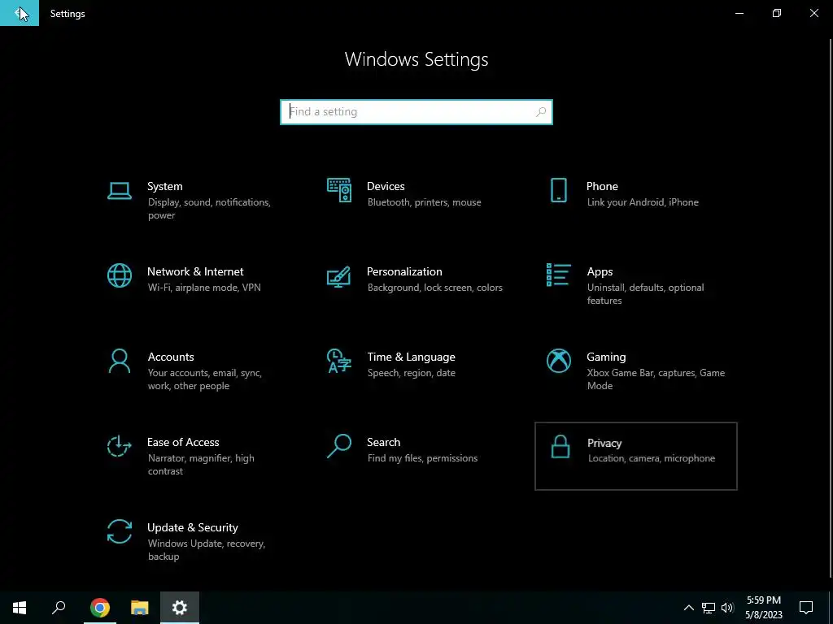Click 'Find my files, permissions' text

click(422, 458)
